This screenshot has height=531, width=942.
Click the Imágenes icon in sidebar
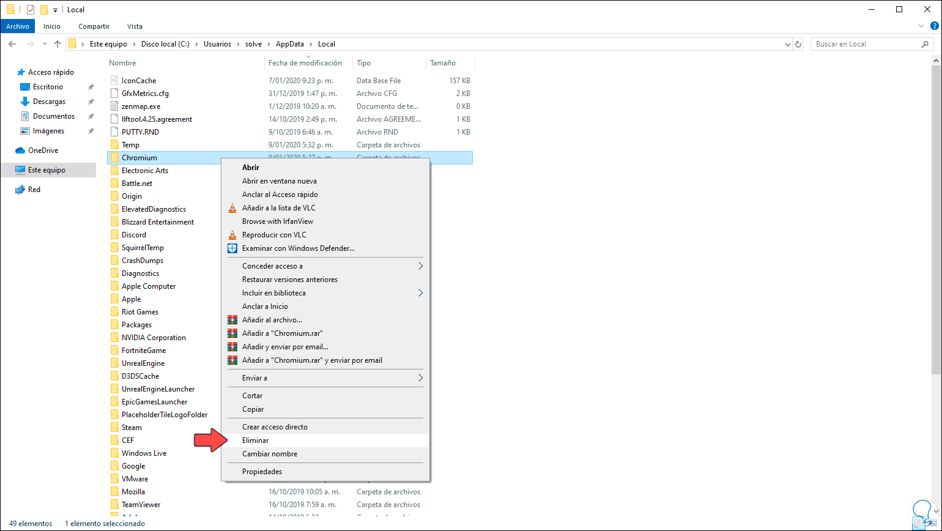[25, 131]
